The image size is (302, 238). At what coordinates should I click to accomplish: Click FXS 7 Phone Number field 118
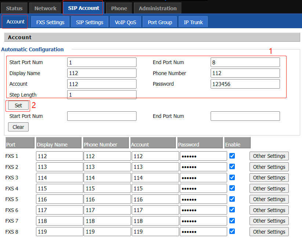point(107,221)
